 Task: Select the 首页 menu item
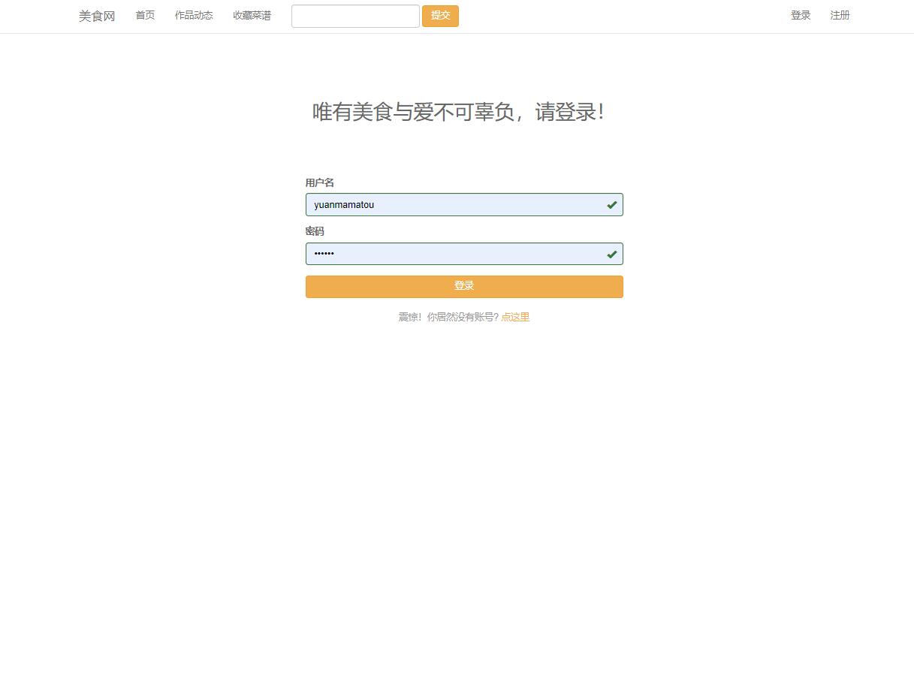coord(144,15)
